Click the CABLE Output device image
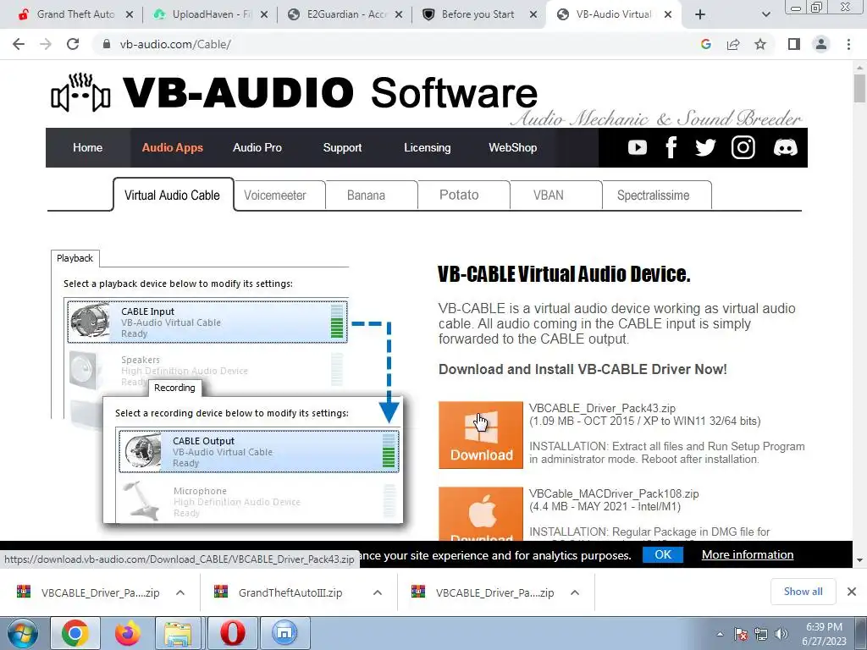 [x=142, y=452]
